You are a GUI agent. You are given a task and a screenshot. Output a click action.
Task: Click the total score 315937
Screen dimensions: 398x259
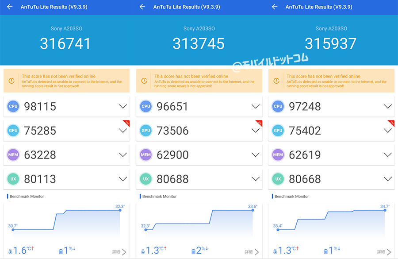331,43
